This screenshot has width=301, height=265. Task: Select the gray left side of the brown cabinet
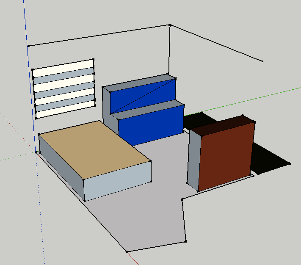(194, 160)
